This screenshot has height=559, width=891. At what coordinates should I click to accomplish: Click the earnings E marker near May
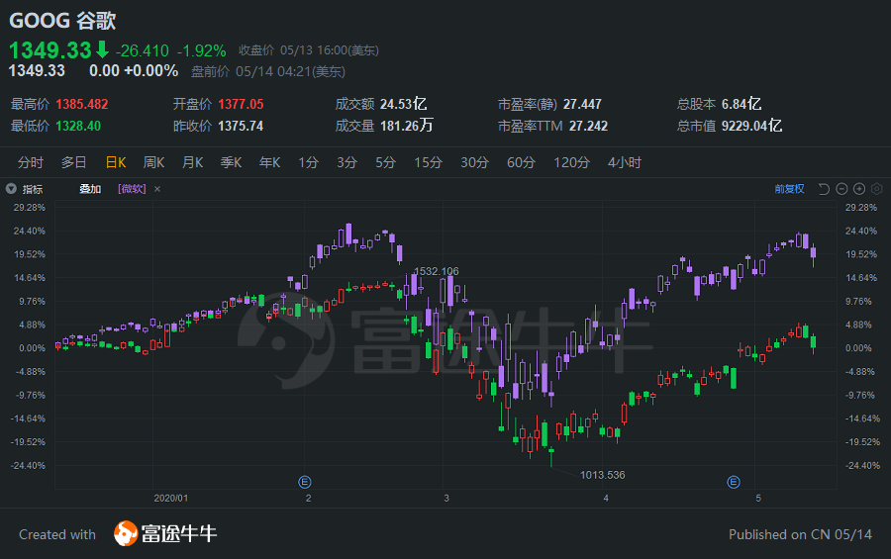734,482
